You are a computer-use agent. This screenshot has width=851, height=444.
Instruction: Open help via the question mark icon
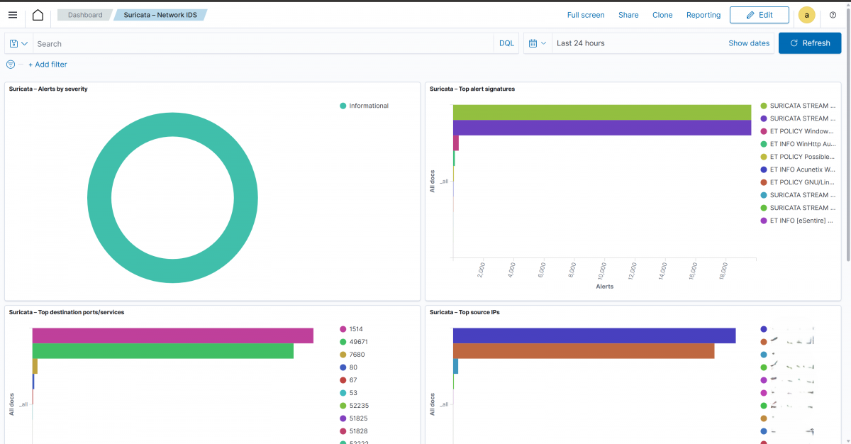(833, 14)
